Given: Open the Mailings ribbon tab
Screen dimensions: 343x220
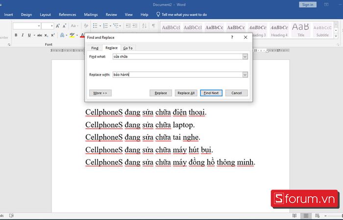Looking at the screenshot, I should [x=91, y=15].
